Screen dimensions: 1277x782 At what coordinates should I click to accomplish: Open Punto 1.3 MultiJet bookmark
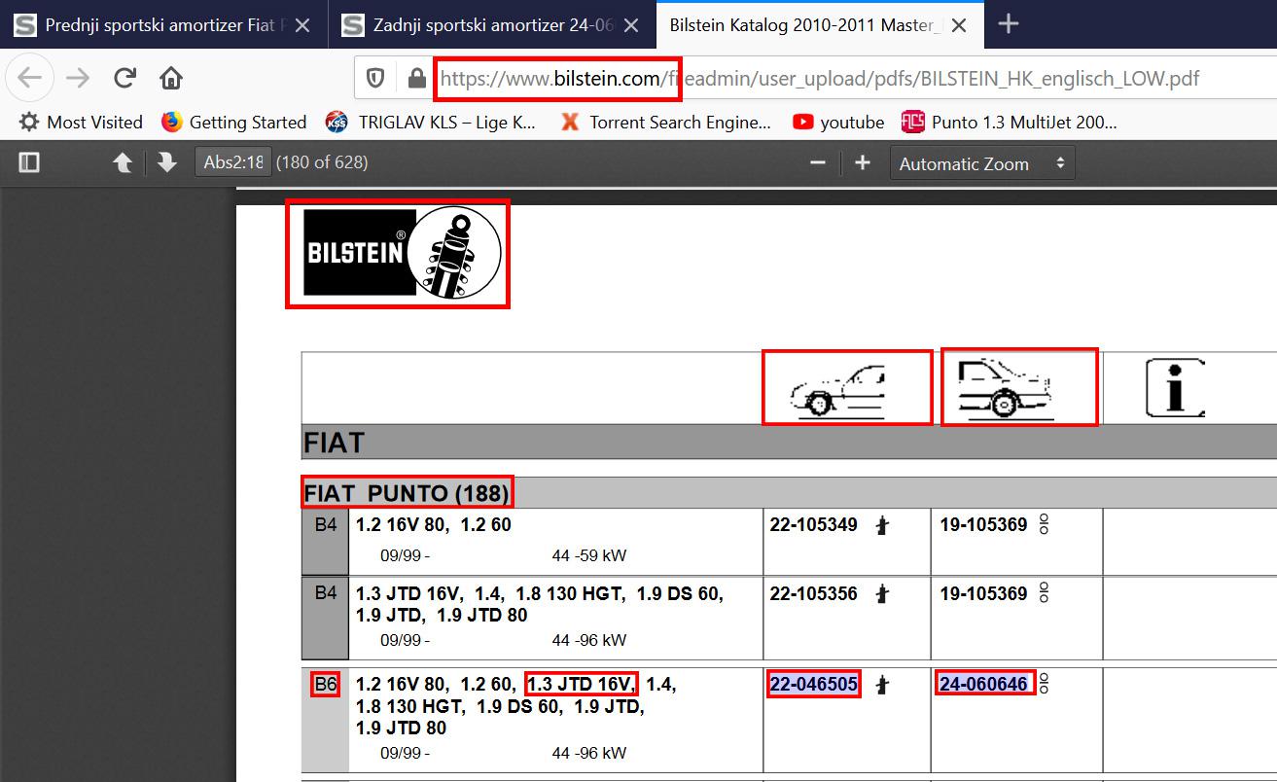(1010, 122)
